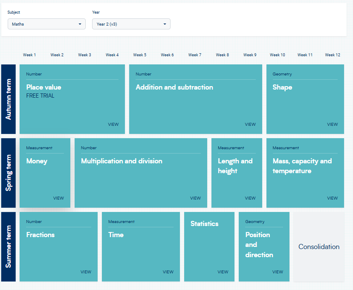Click the Subject dropdown arrow icon
This screenshot has height=290, width=353.
point(80,24)
